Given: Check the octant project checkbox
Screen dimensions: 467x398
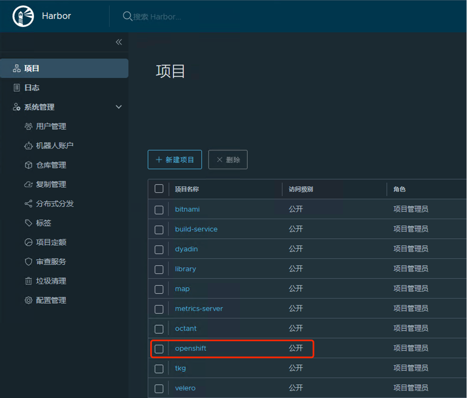Looking at the screenshot, I should [x=159, y=329].
